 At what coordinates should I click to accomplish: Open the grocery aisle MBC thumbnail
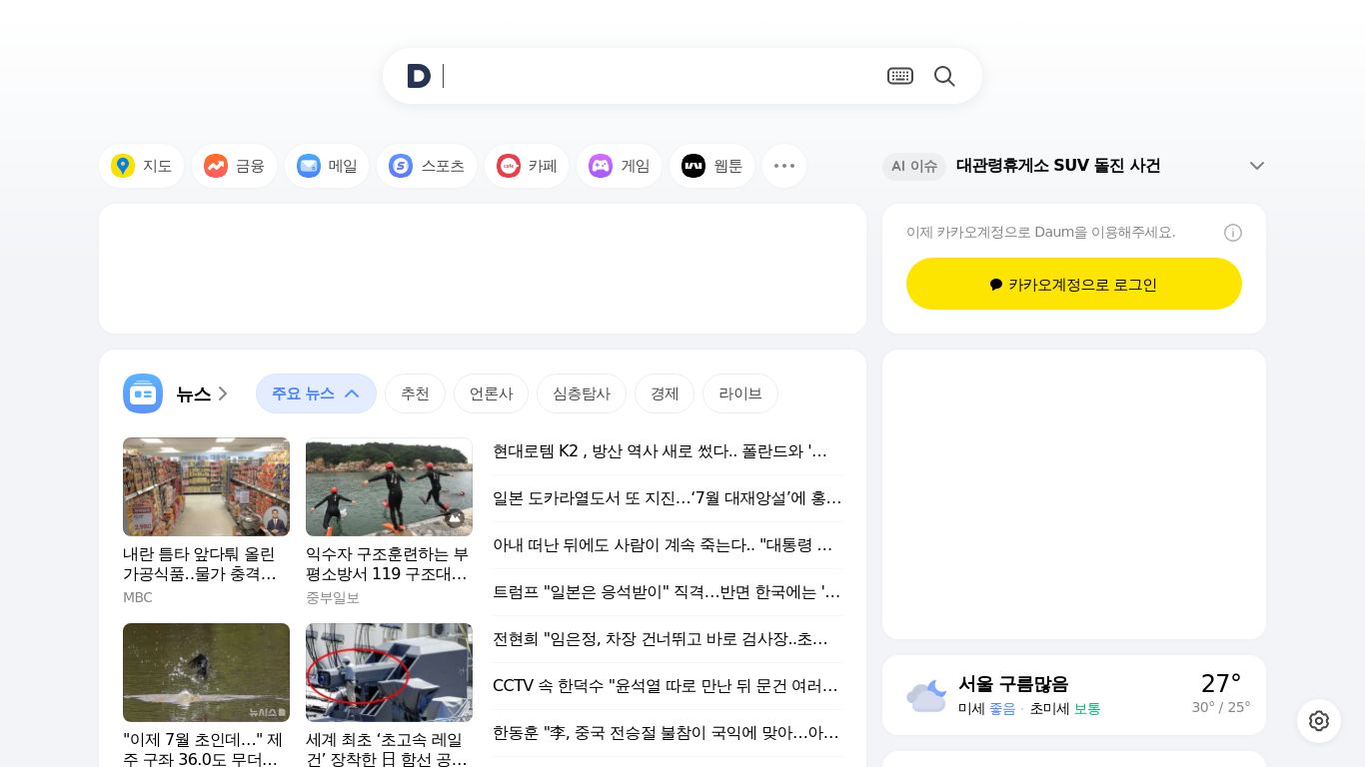[206, 486]
